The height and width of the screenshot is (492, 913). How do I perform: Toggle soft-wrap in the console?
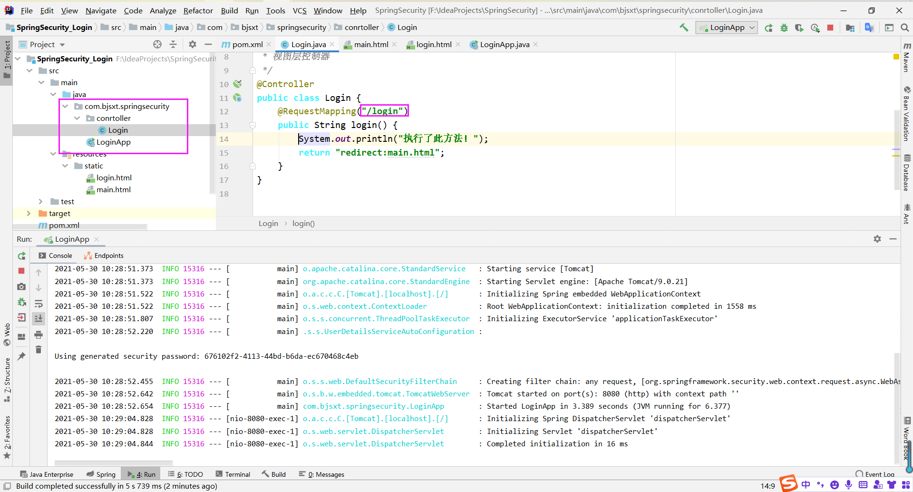39,304
